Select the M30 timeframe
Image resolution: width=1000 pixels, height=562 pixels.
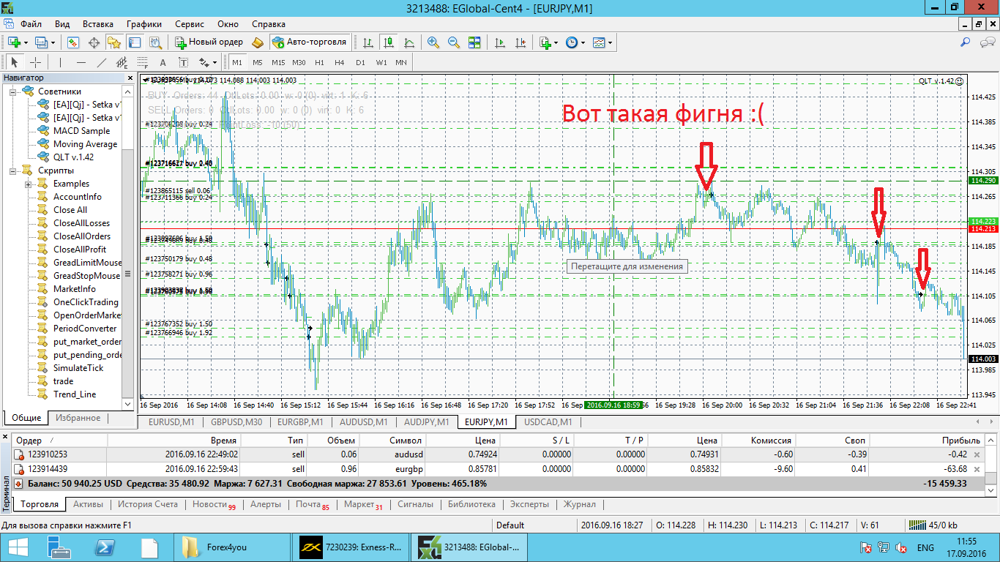pyautogui.click(x=299, y=62)
